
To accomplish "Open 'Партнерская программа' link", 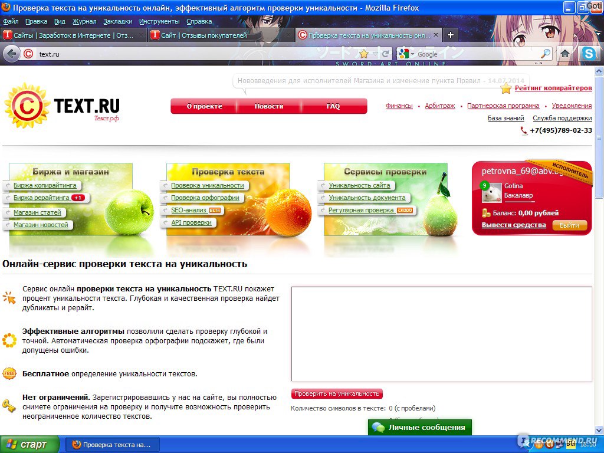I will click(503, 106).
